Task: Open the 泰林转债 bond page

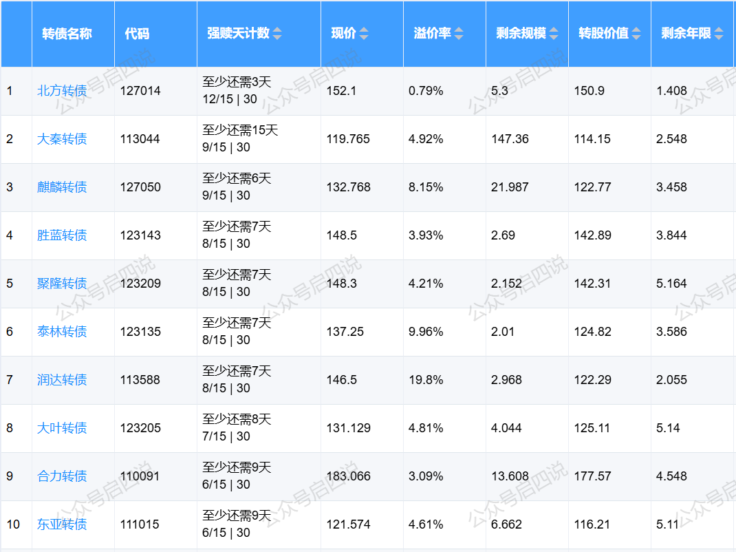Action: tap(62, 332)
